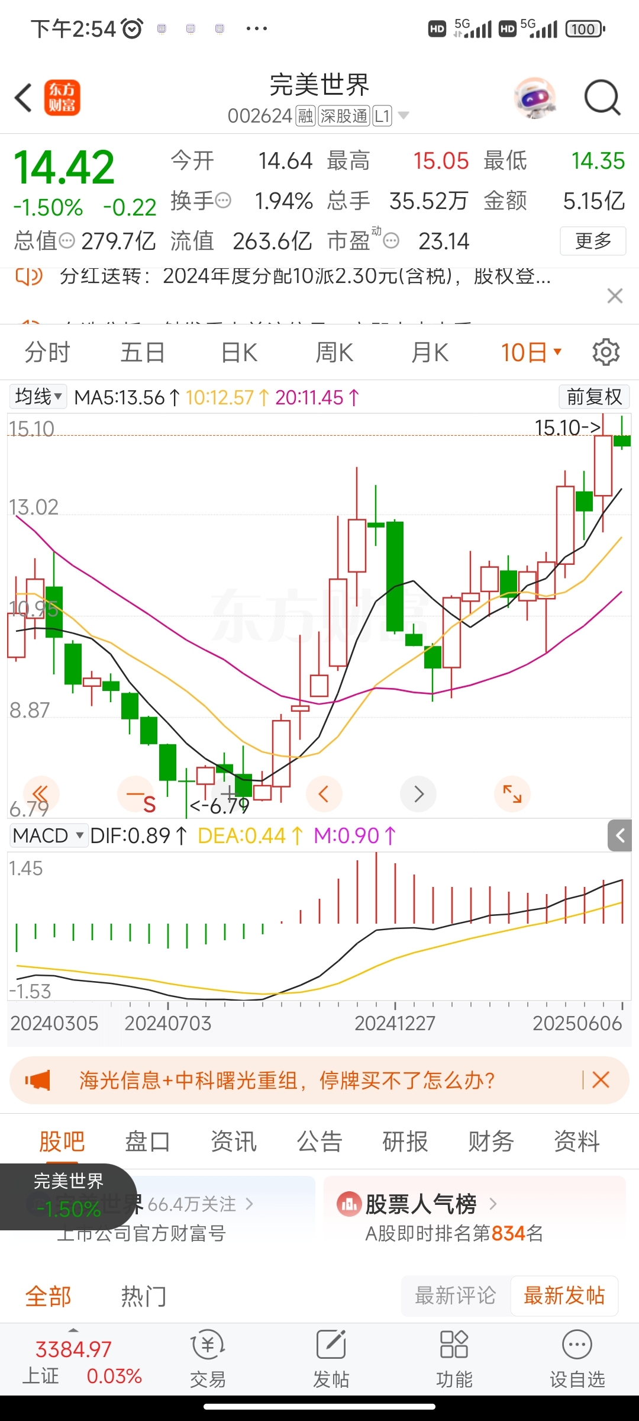Switch to the 分时 chart tab
The image size is (639, 1421).
click(x=47, y=352)
